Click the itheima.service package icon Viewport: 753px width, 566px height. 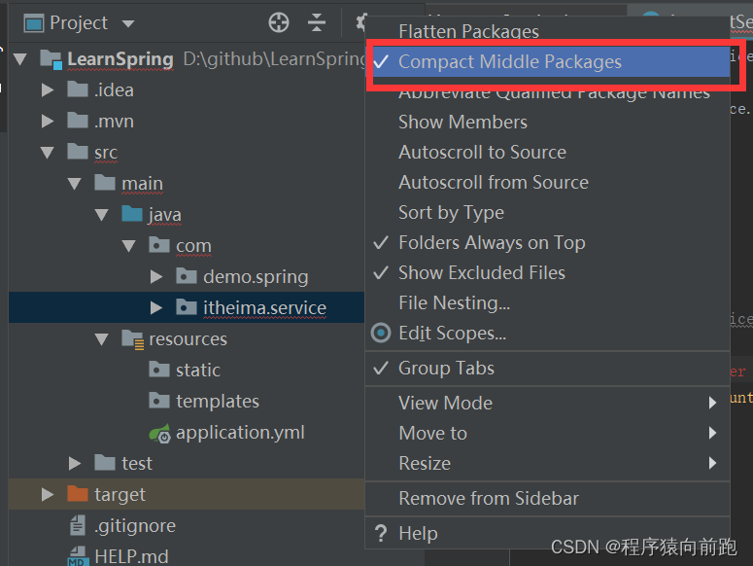pyautogui.click(x=187, y=307)
